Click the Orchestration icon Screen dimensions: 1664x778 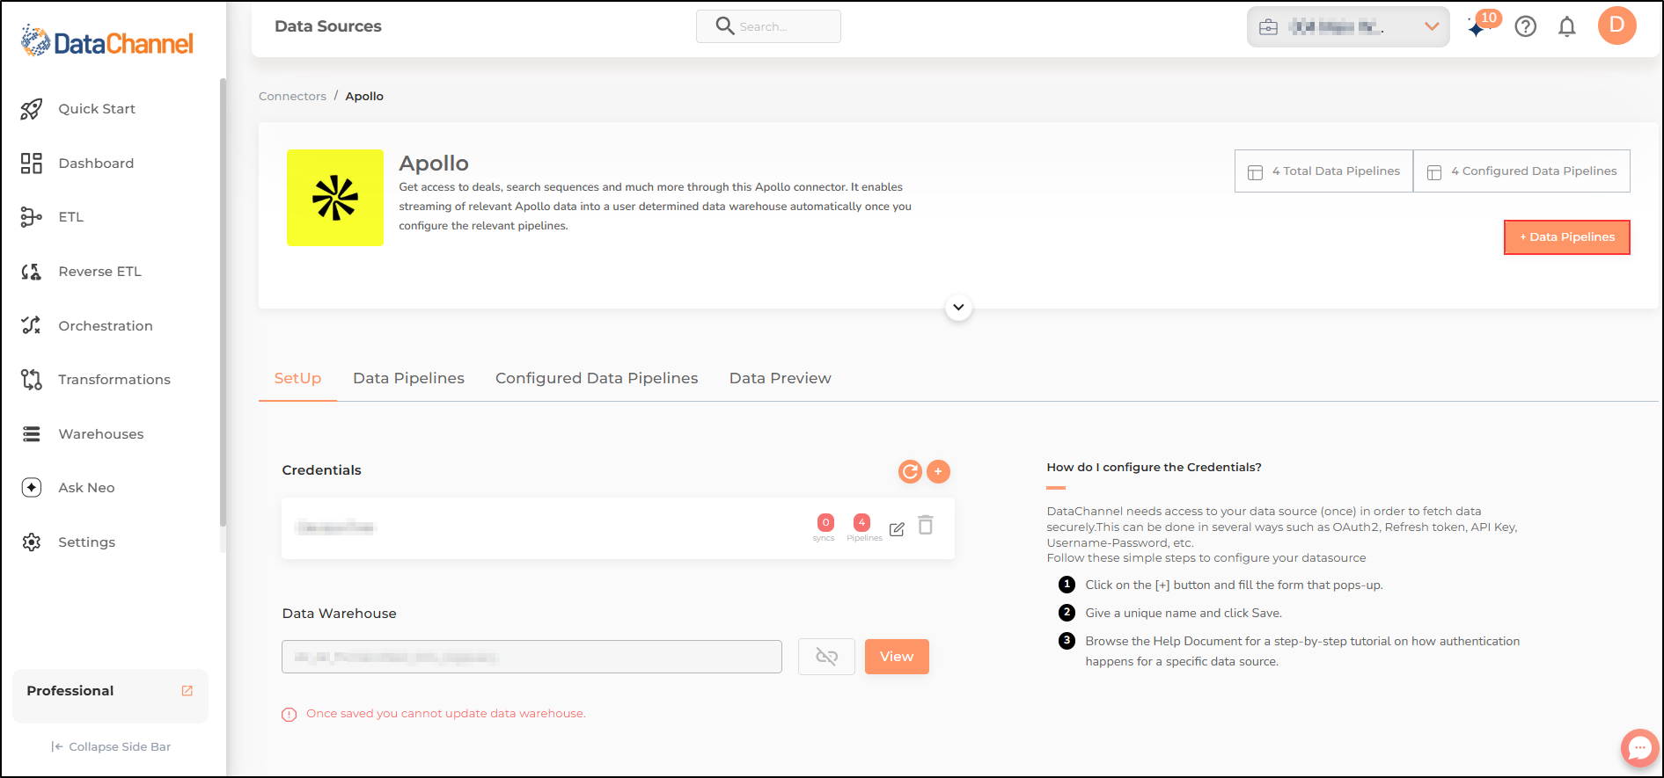tap(32, 325)
